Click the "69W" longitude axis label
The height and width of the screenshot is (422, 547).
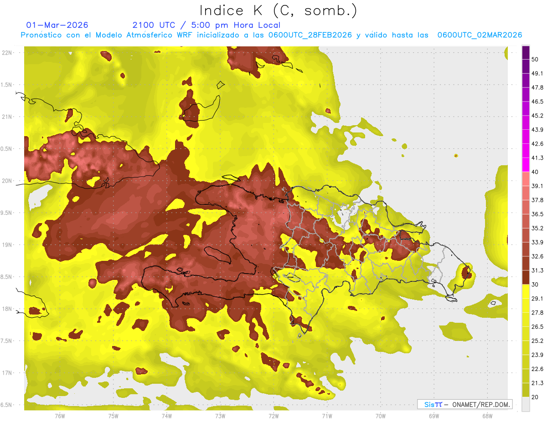[x=434, y=416]
